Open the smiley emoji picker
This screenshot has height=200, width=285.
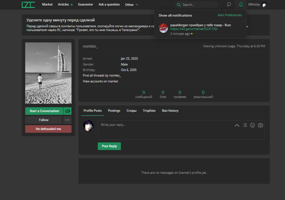click(x=253, y=125)
